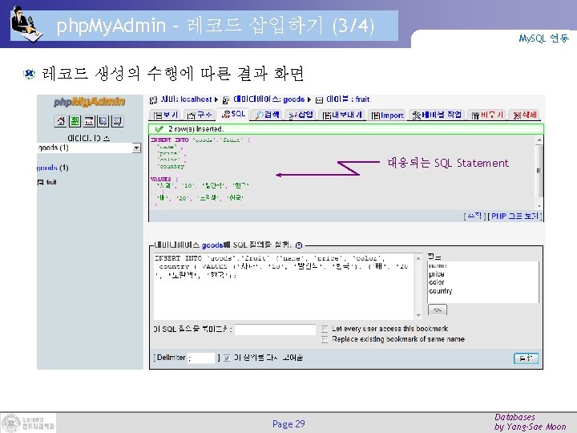
Task: Click the scroll down arrow of query result box
Action: (x=539, y=207)
